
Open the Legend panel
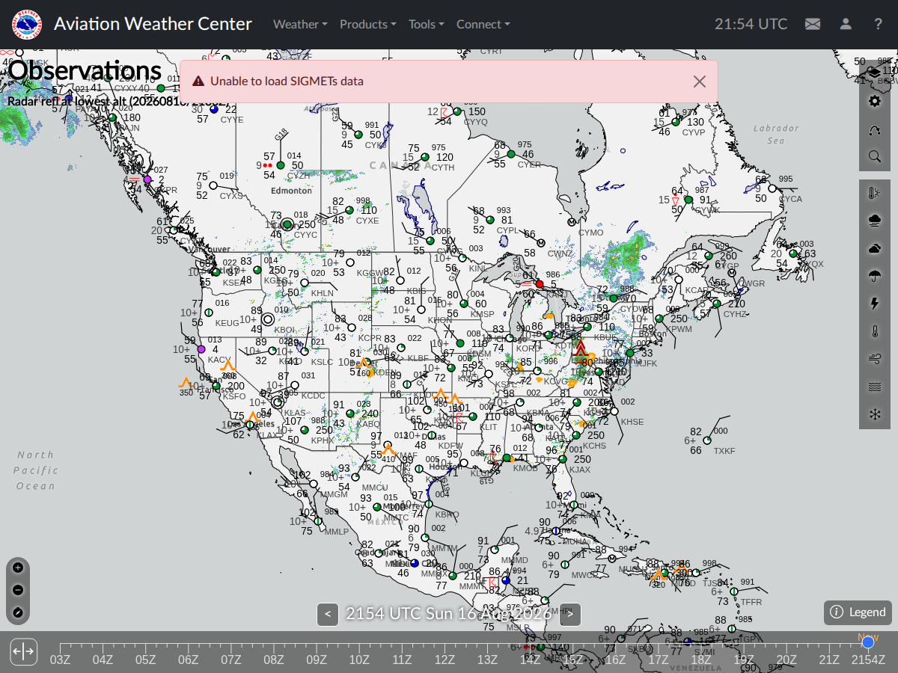[858, 612]
